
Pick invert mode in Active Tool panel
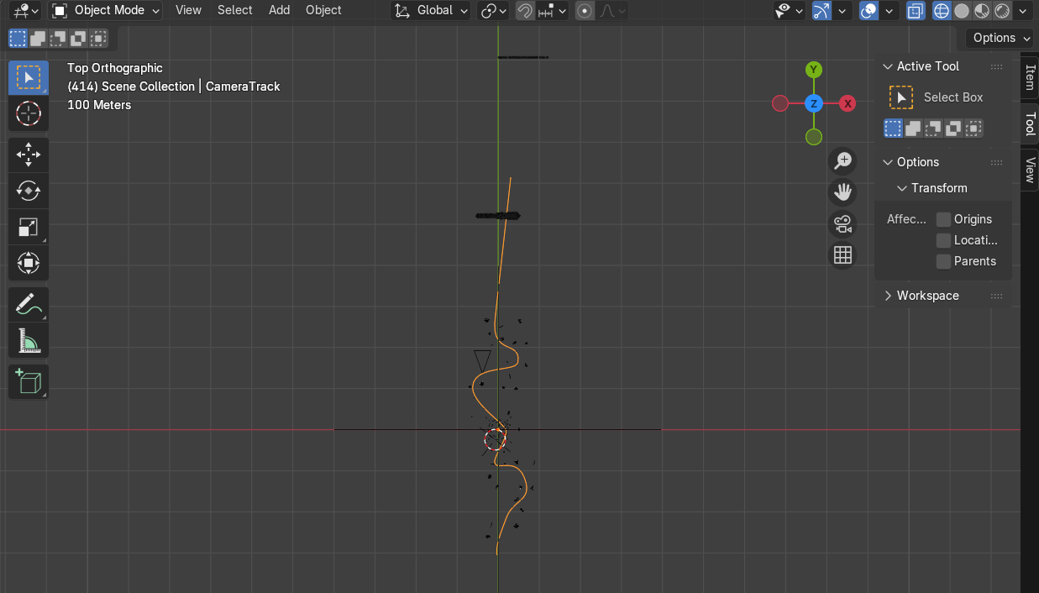point(953,129)
